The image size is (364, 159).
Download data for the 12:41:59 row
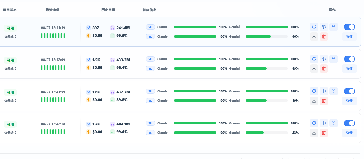pos(314,101)
